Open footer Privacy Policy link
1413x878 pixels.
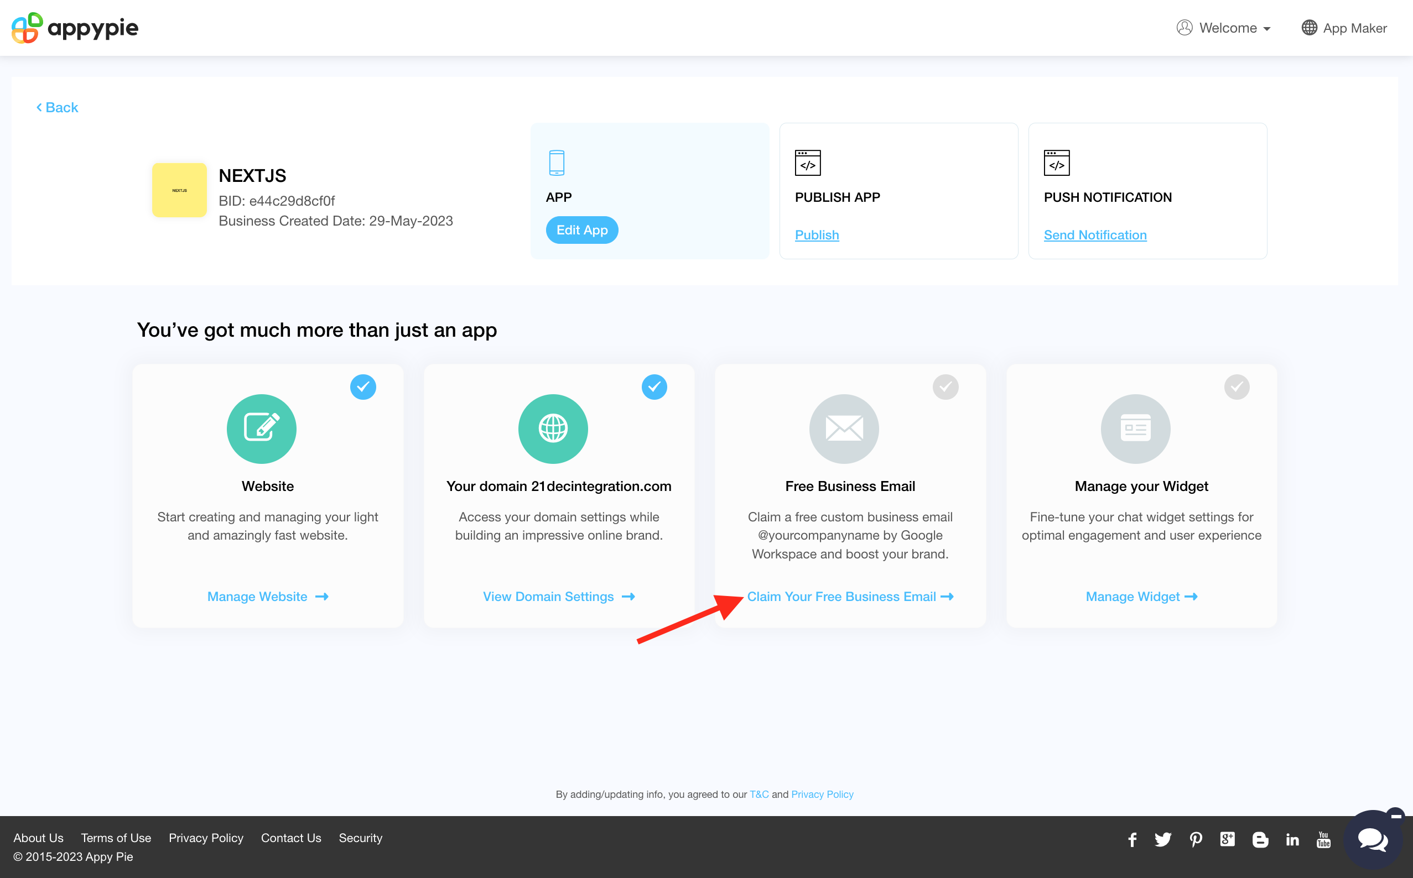click(206, 838)
